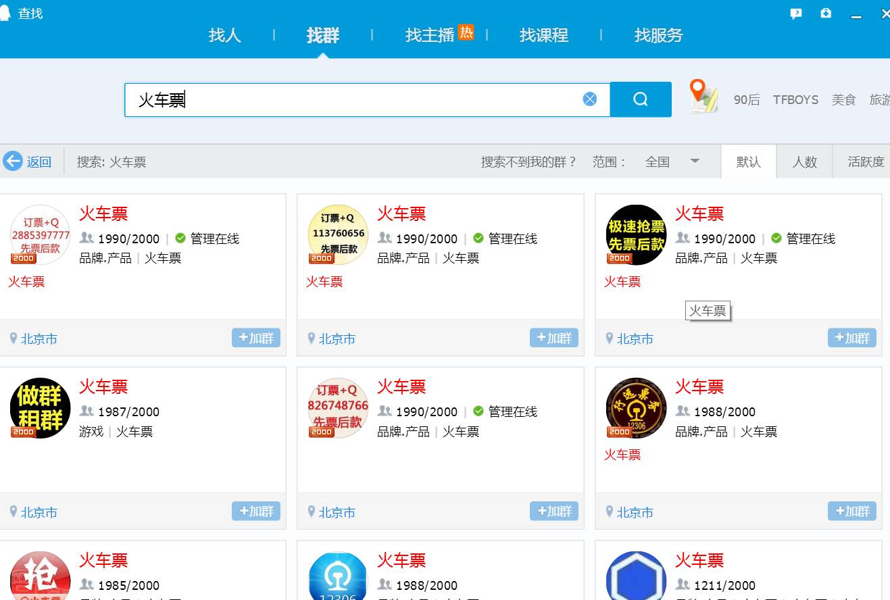Viewport: 890px width, 600px height.
Task: Open the red 抢 group avatar
Action: [x=41, y=576]
